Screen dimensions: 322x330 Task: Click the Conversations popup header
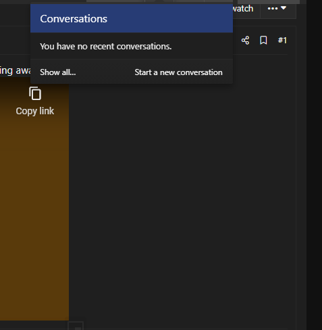pos(132,18)
